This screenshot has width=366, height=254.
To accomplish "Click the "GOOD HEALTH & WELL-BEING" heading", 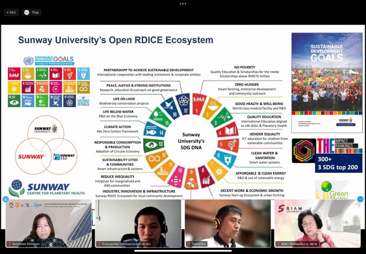I will [x=259, y=104].
